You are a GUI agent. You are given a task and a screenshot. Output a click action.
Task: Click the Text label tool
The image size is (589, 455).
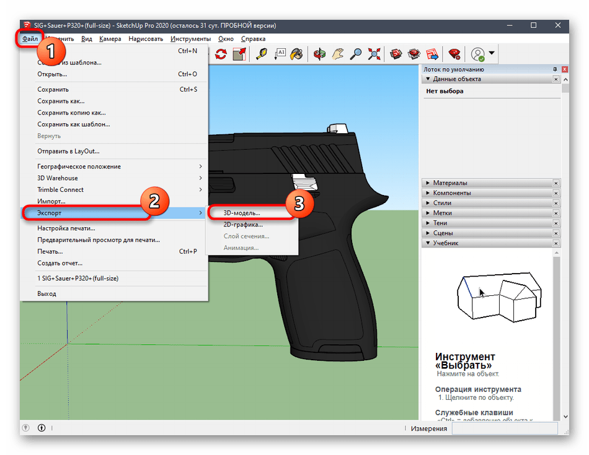pyautogui.click(x=280, y=54)
